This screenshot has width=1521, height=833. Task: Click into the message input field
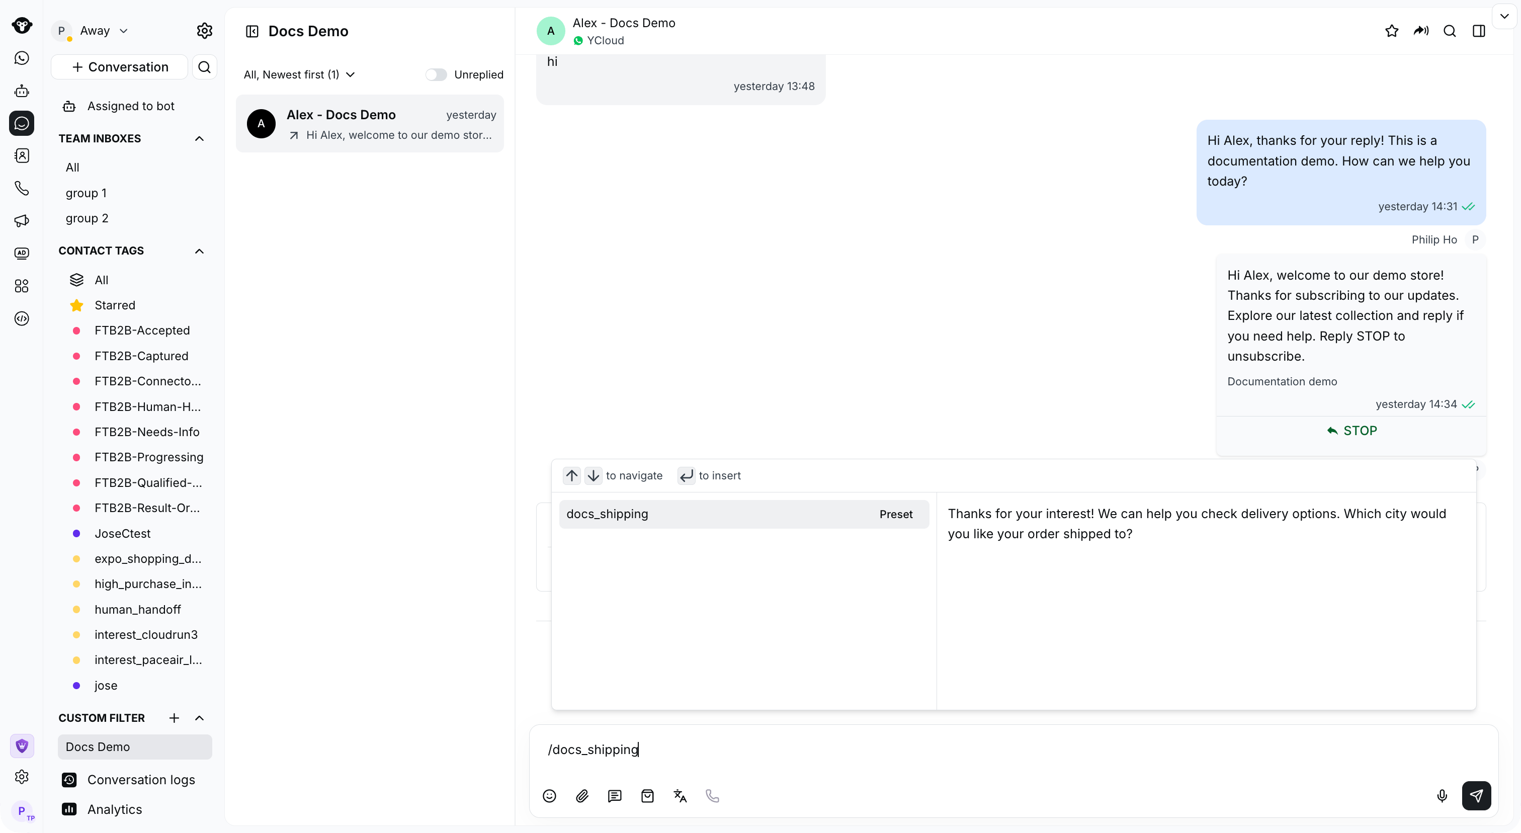coord(1013,750)
